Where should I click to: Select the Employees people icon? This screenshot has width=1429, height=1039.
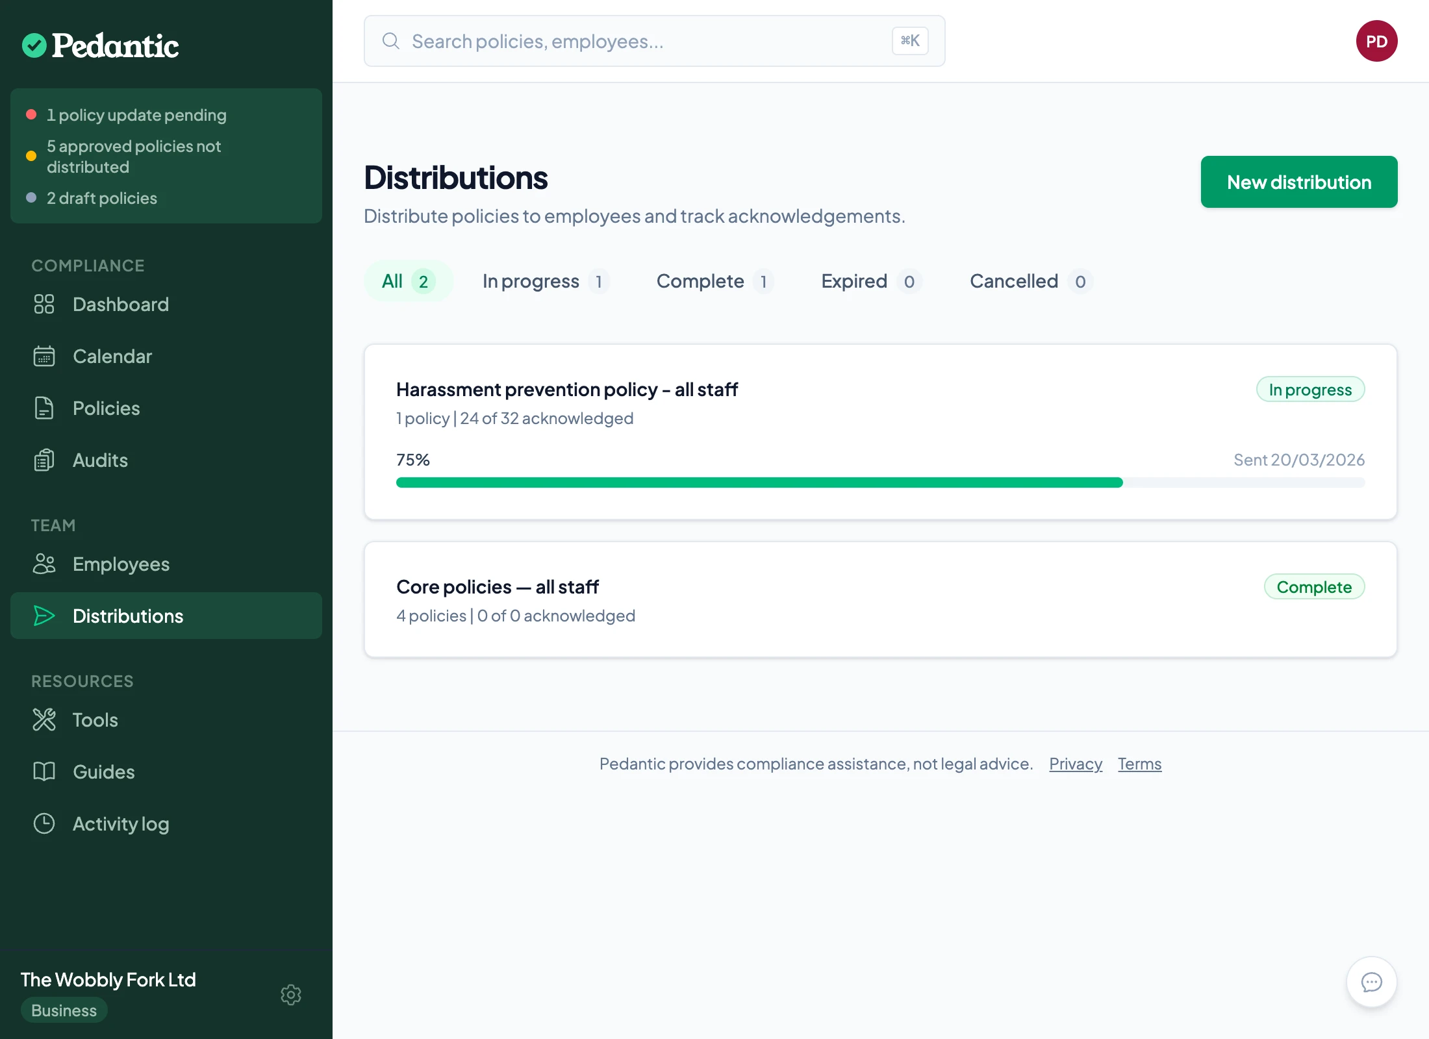tap(44, 564)
